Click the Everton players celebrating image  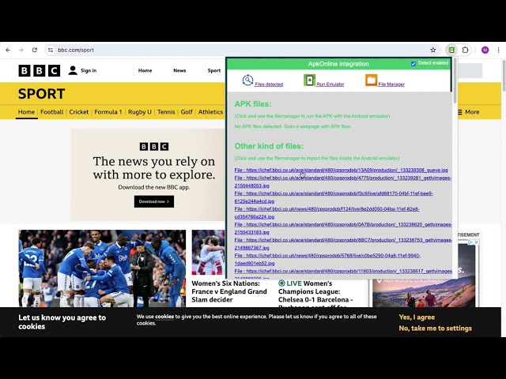tap(102, 268)
